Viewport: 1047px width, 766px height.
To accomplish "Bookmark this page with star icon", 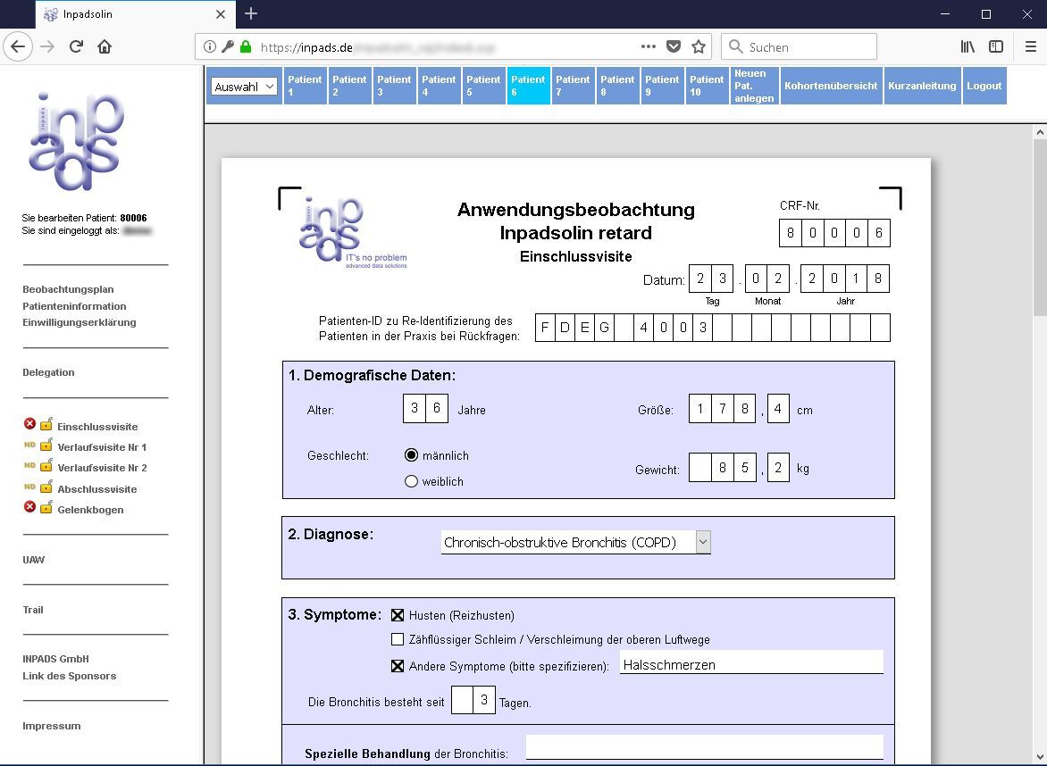I will [x=699, y=46].
